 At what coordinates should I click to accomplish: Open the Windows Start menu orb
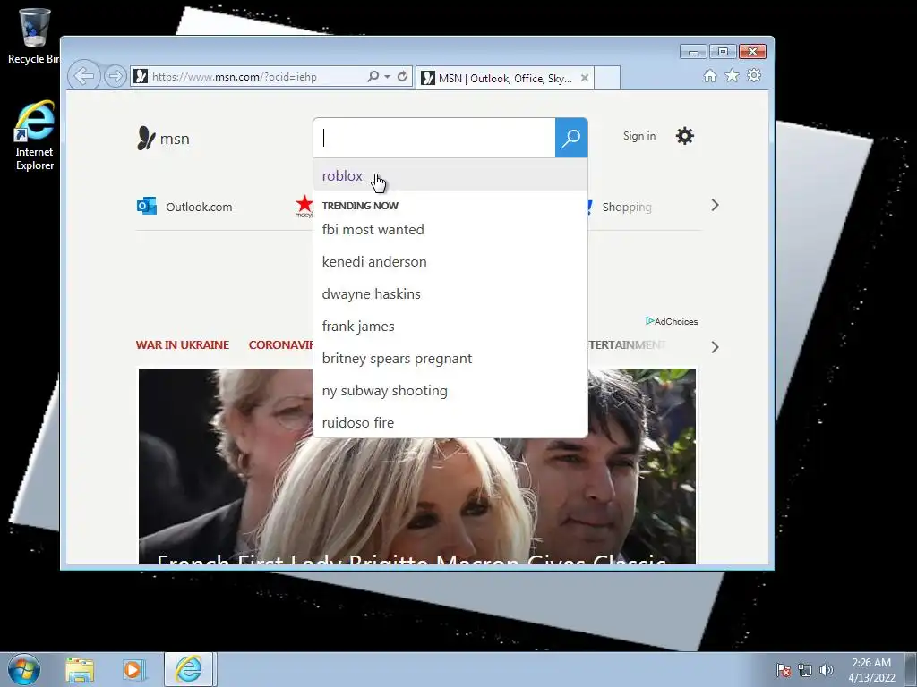click(x=24, y=669)
